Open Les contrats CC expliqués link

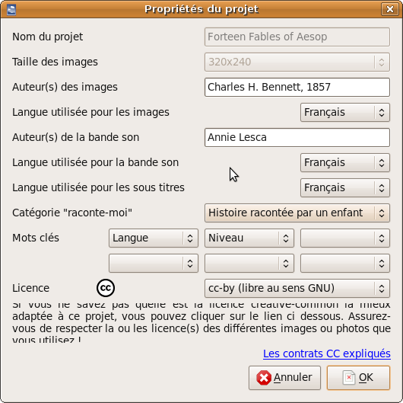coord(327,353)
